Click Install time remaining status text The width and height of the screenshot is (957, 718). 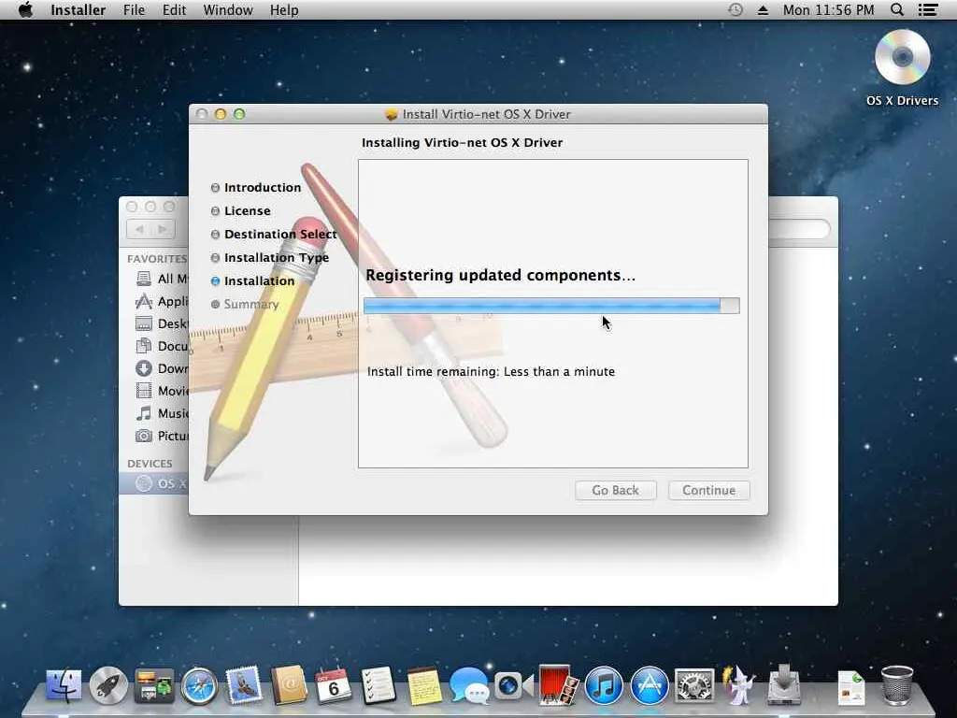(x=491, y=372)
